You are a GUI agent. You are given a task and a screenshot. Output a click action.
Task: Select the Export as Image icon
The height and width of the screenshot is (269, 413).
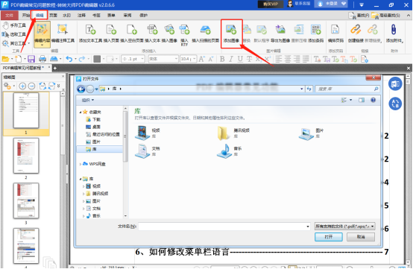(280, 30)
